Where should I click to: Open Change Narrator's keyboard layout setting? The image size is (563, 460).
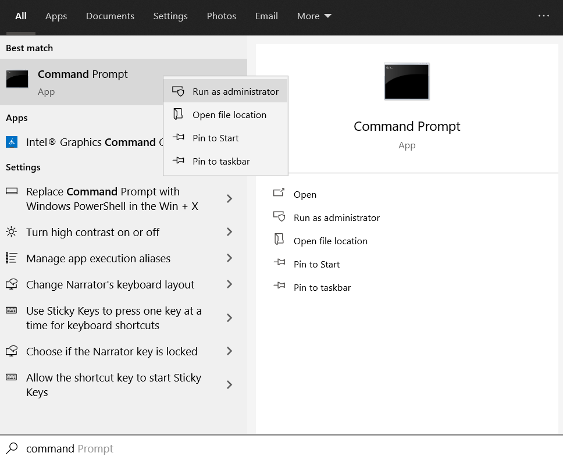(110, 284)
